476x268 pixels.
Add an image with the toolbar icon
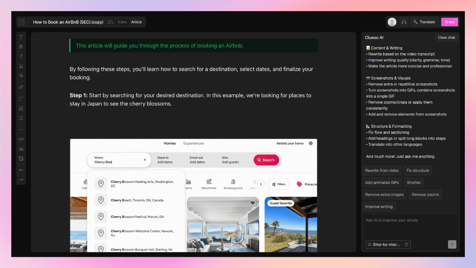pyautogui.click(x=21, y=159)
